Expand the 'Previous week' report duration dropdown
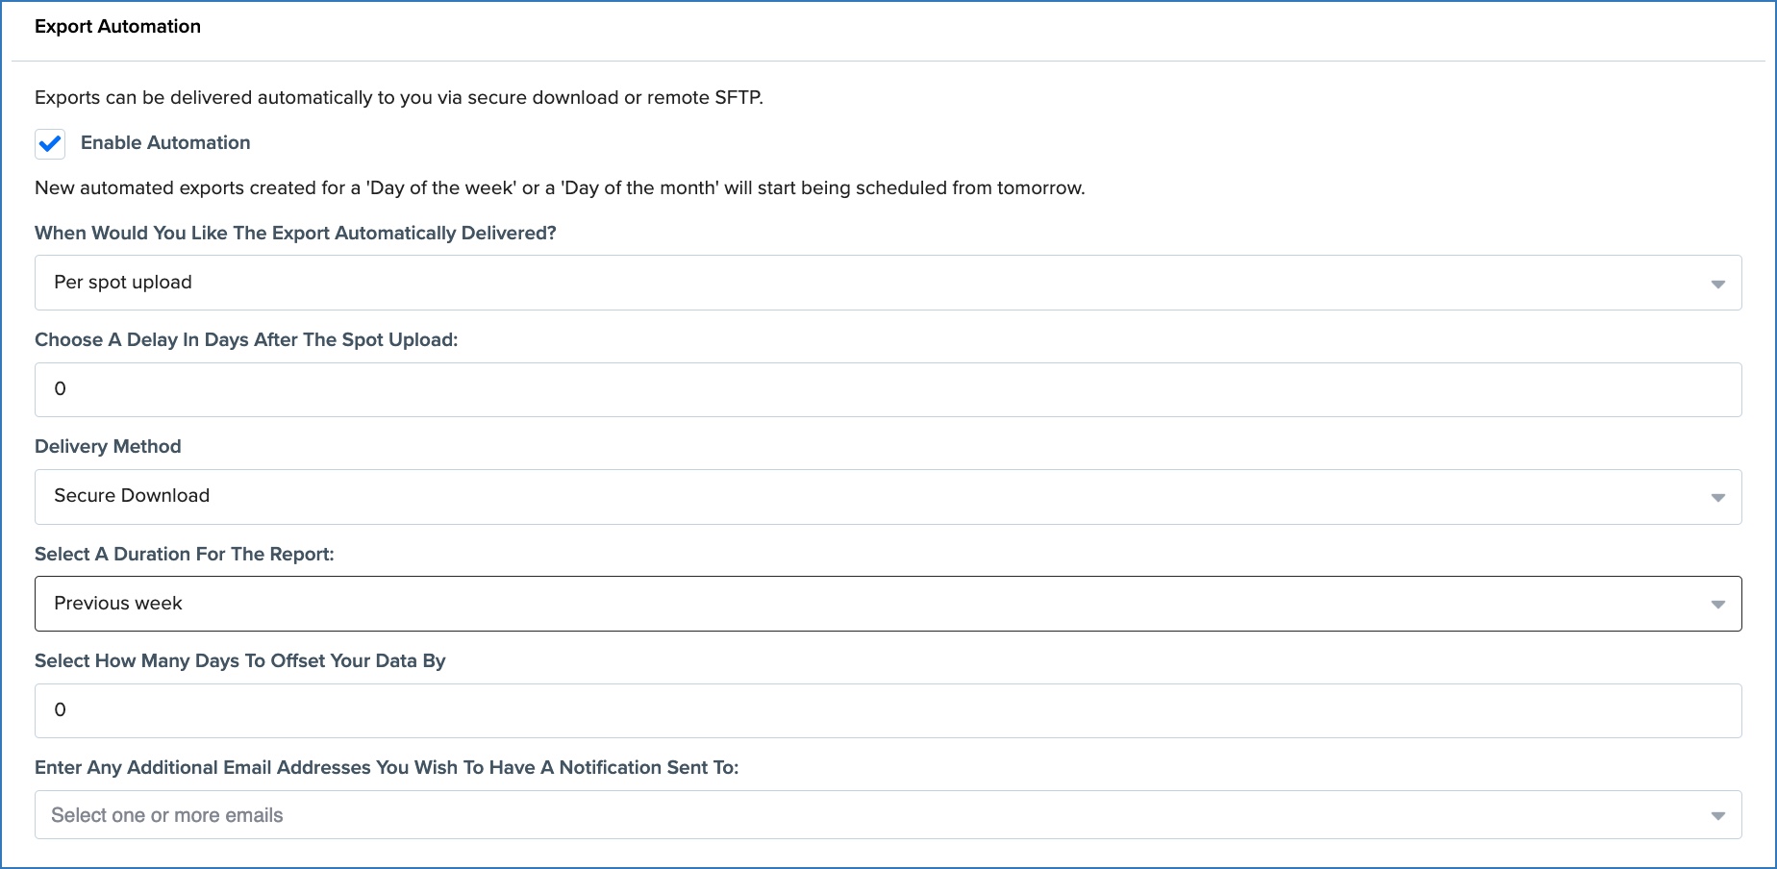The width and height of the screenshot is (1777, 869). [x=865, y=604]
